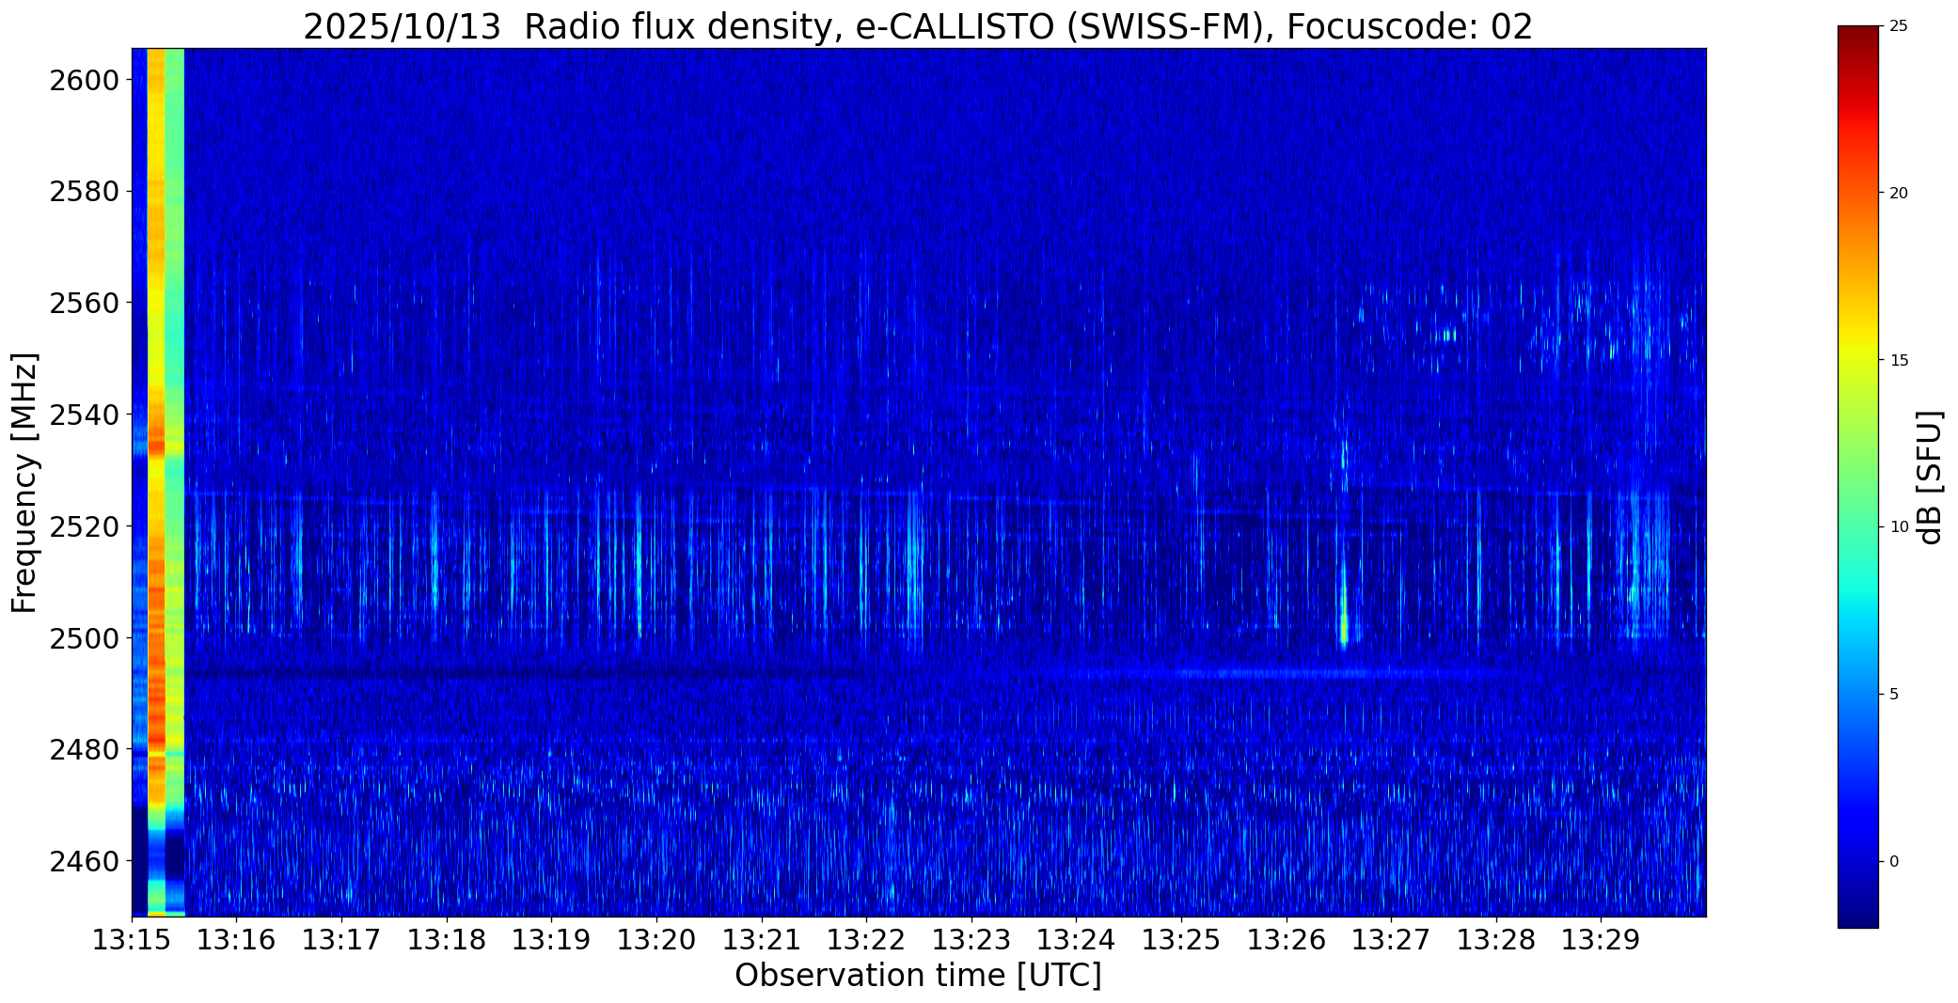The height and width of the screenshot is (1003, 1958).
Task: Click the colorbar tick label 20
Action: point(1899,193)
